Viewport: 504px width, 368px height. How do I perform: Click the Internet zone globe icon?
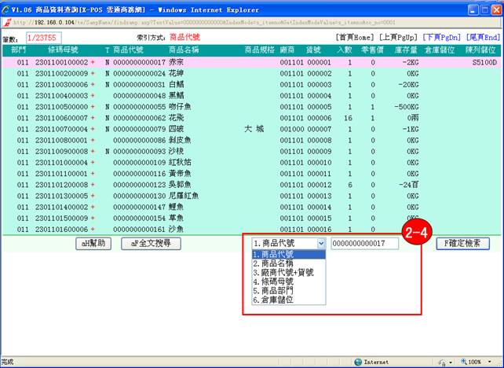[358, 362]
